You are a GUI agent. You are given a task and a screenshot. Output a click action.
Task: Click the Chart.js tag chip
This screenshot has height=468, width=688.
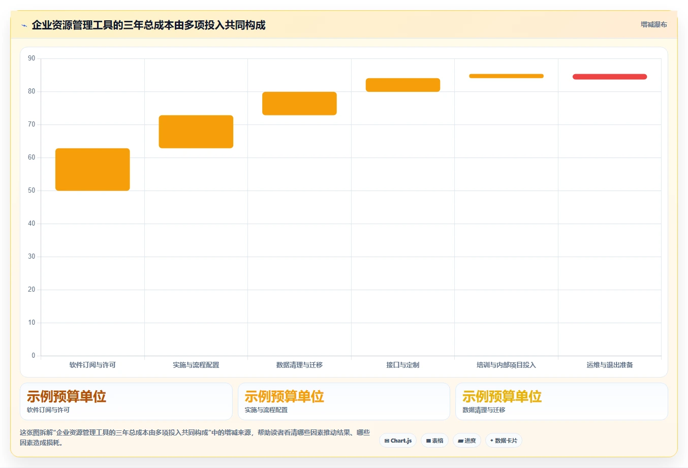398,441
